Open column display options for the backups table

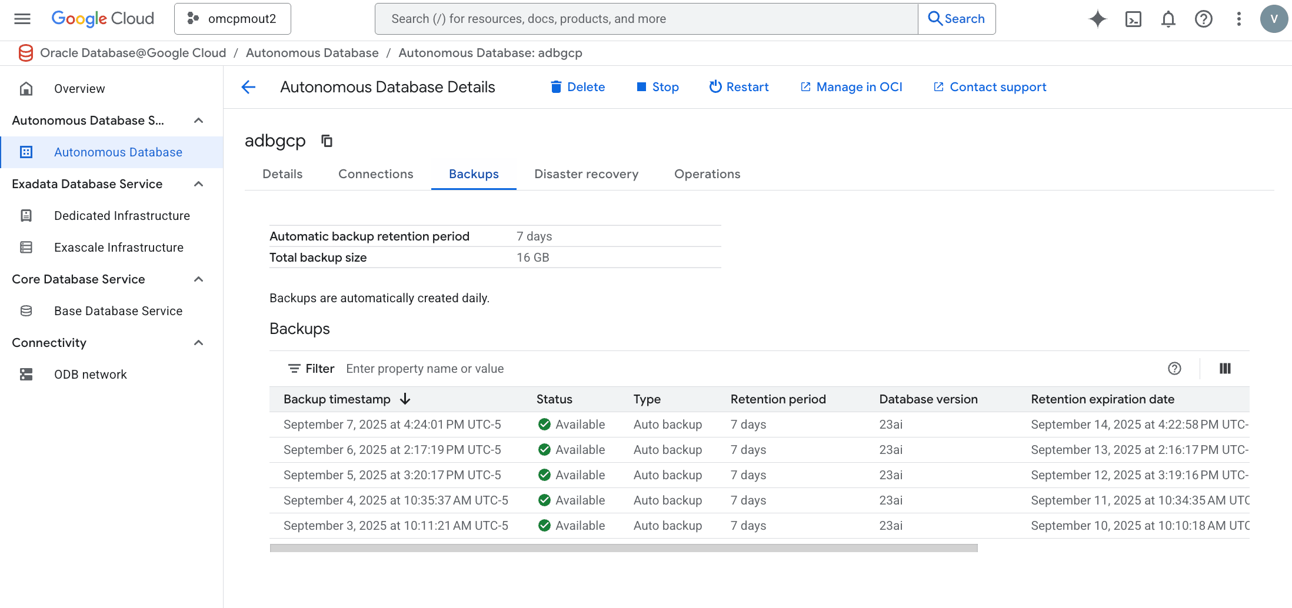tap(1226, 368)
